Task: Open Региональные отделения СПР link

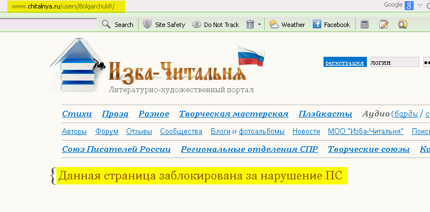Action: [249, 150]
